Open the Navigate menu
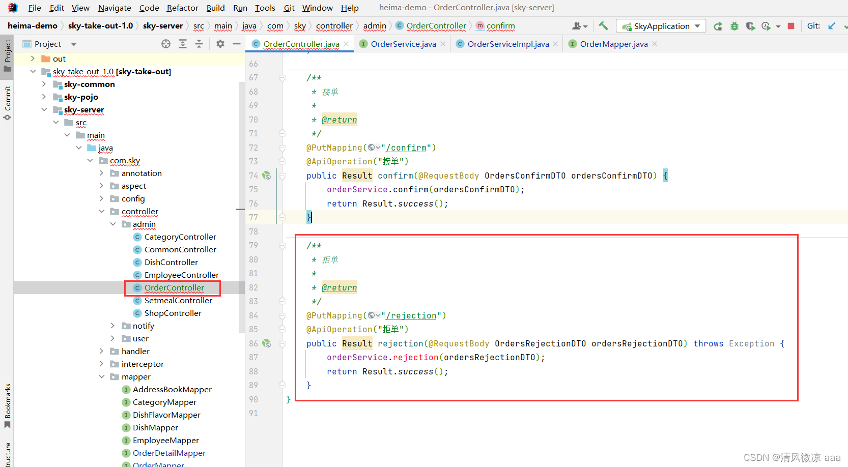Image resolution: width=848 pixels, height=467 pixels. (115, 8)
